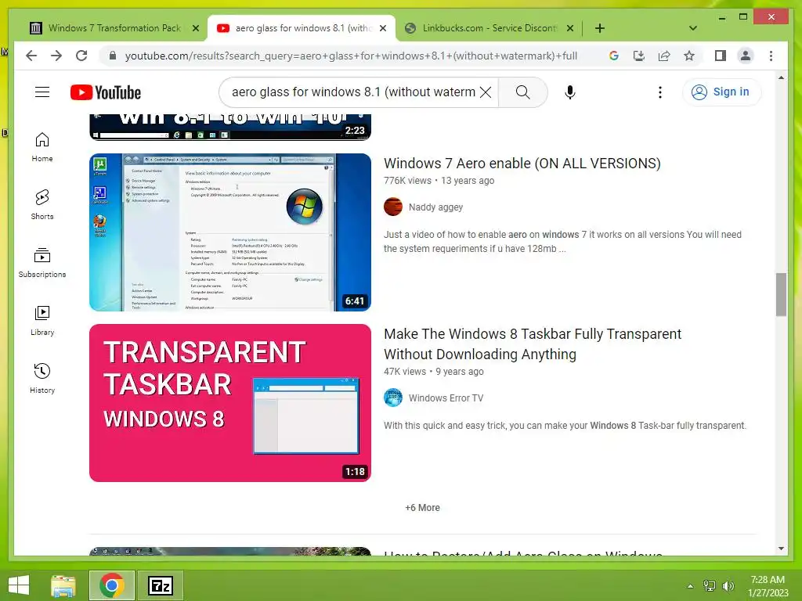The image size is (802, 601).
Task: Expand results with +6 More
Action: pyautogui.click(x=422, y=507)
